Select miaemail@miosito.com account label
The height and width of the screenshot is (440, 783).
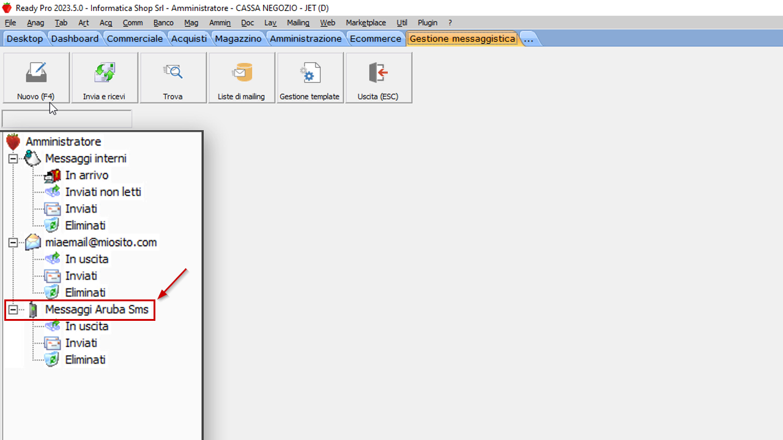(101, 243)
